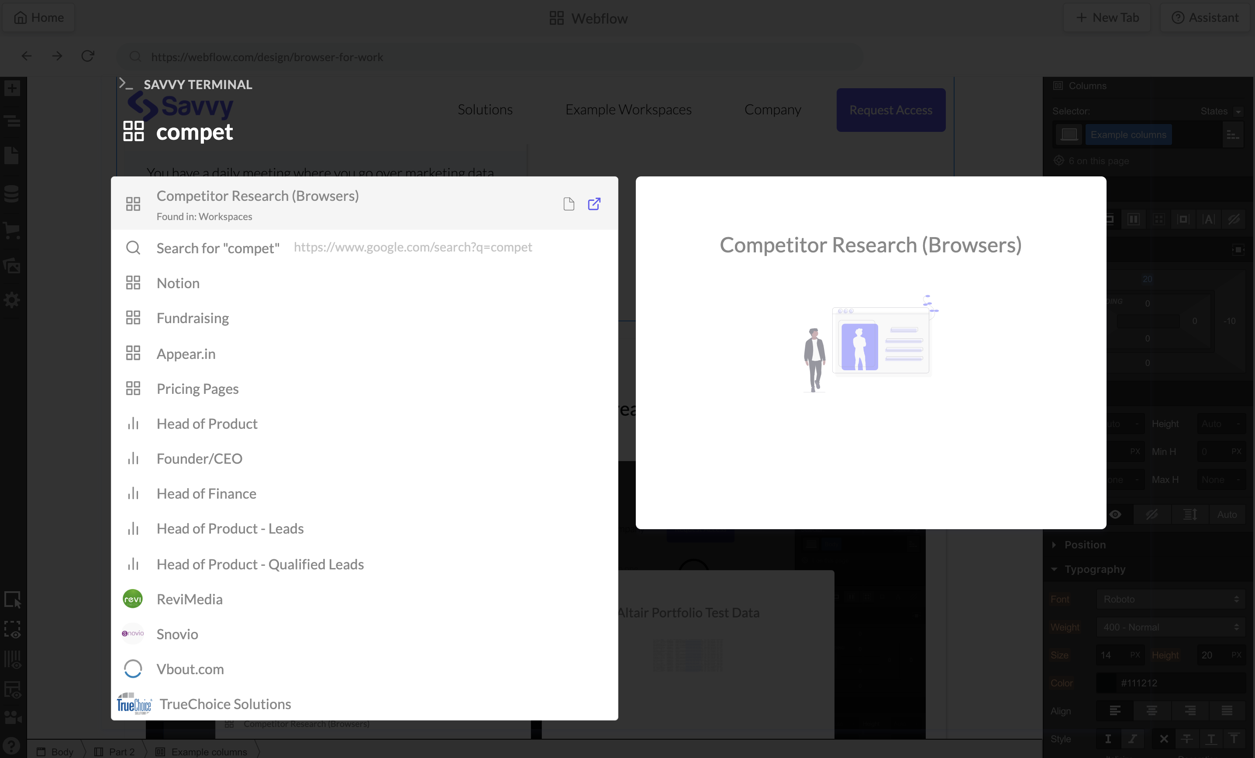Select the Snovio result

tap(365, 634)
